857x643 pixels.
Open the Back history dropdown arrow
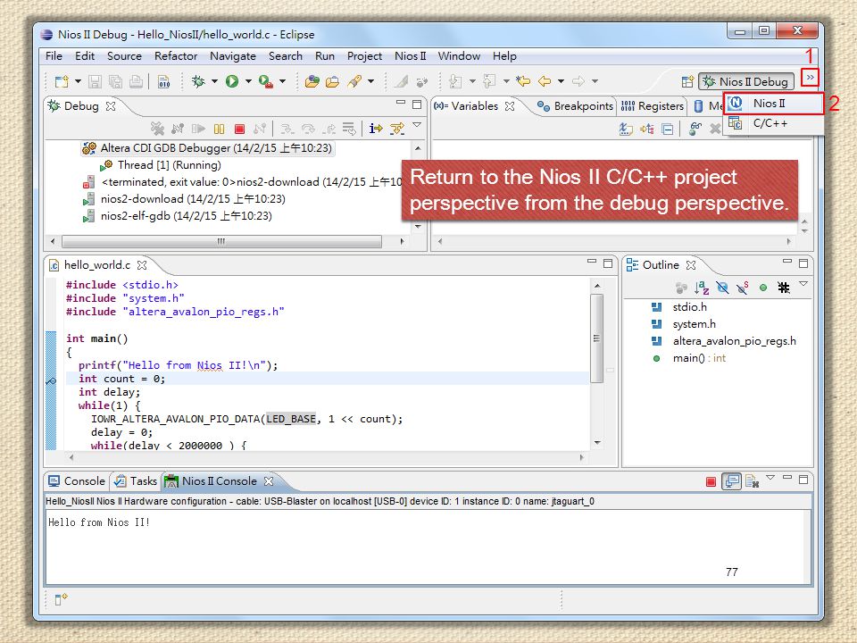pos(561,81)
